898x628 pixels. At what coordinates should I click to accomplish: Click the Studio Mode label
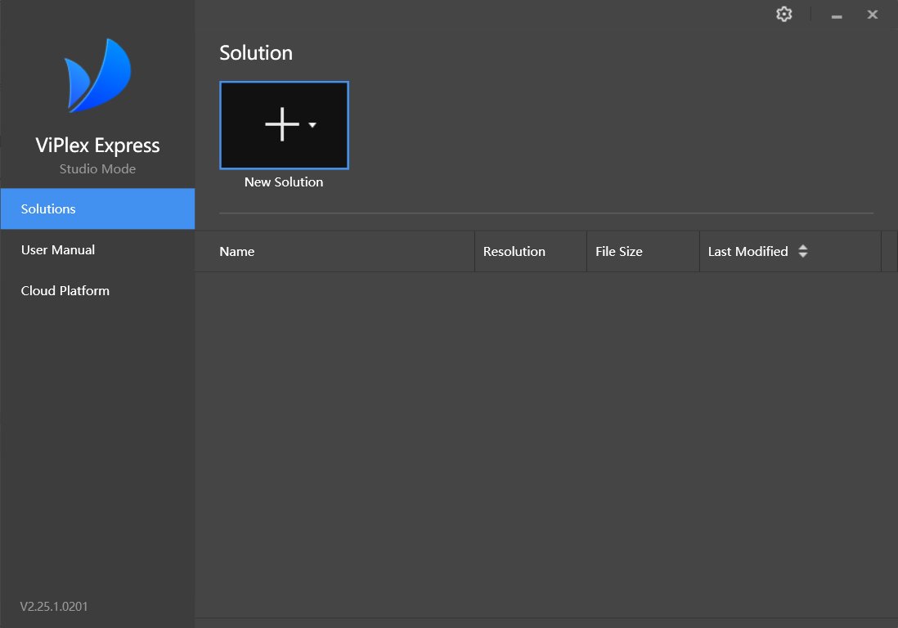(x=97, y=169)
